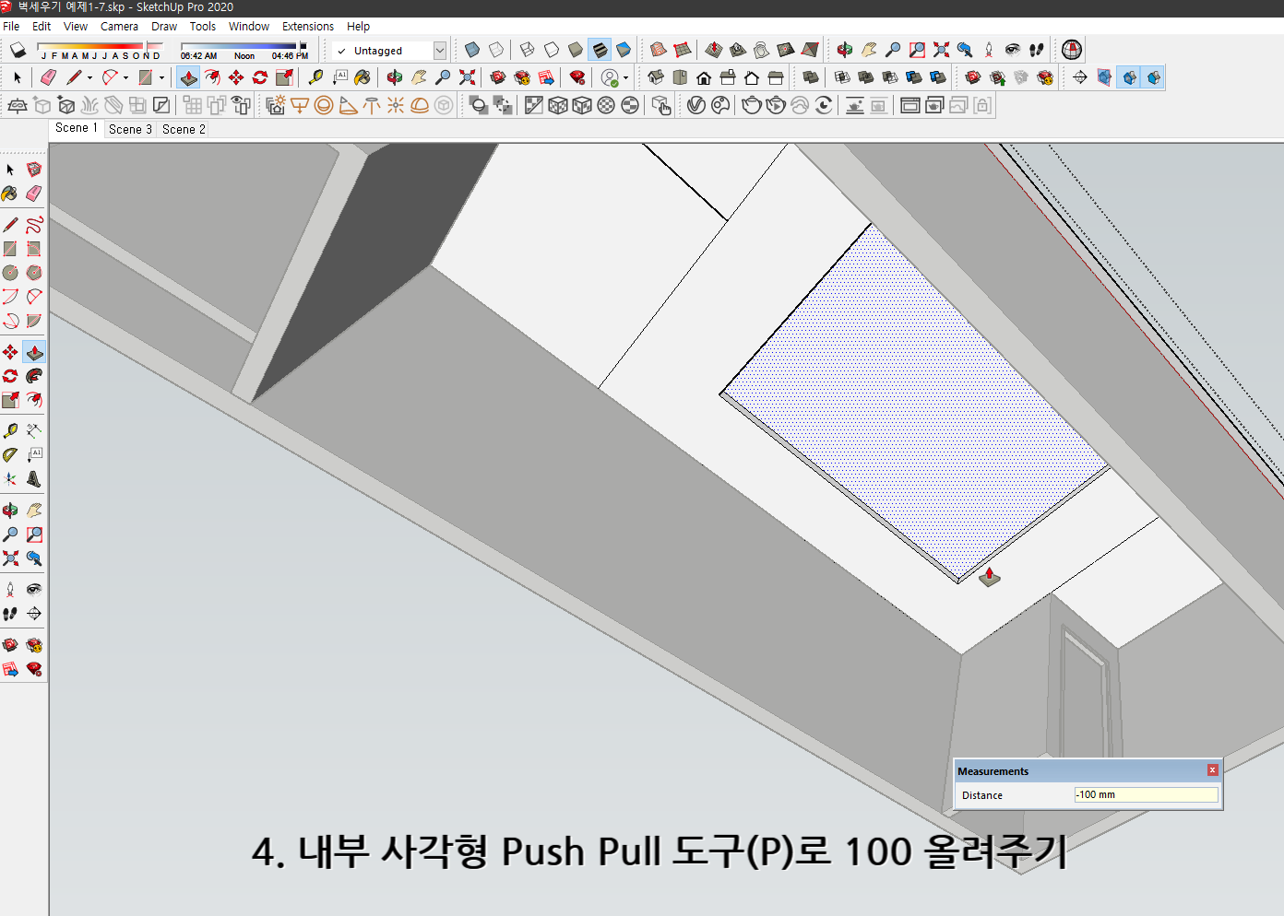Image resolution: width=1284 pixels, height=916 pixels.
Task: Open the File menu
Action: coord(11,26)
